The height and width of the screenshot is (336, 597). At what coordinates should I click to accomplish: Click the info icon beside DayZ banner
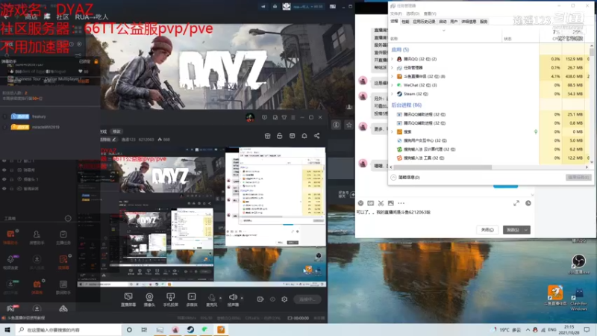pyautogui.click(x=336, y=125)
